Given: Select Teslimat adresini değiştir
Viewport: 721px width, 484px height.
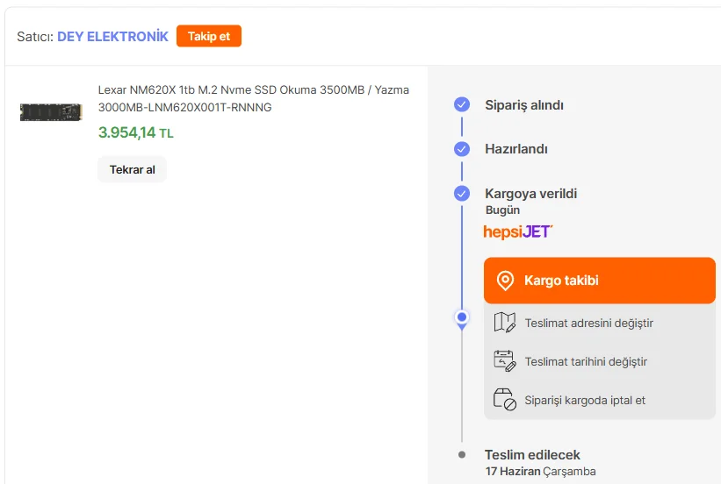Looking at the screenshot, I should 600,323.
